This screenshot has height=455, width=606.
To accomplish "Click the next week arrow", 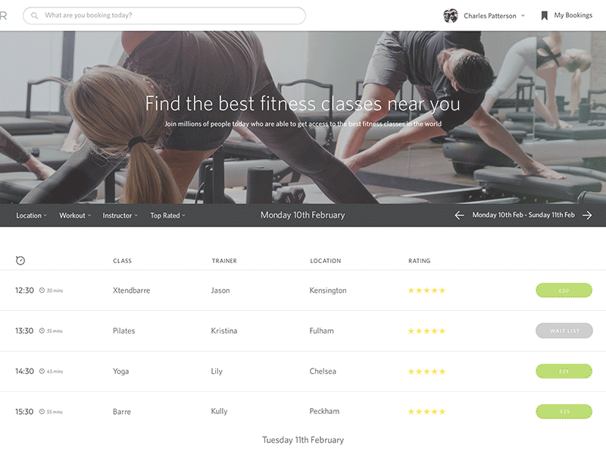I will [x=589, y=215].
